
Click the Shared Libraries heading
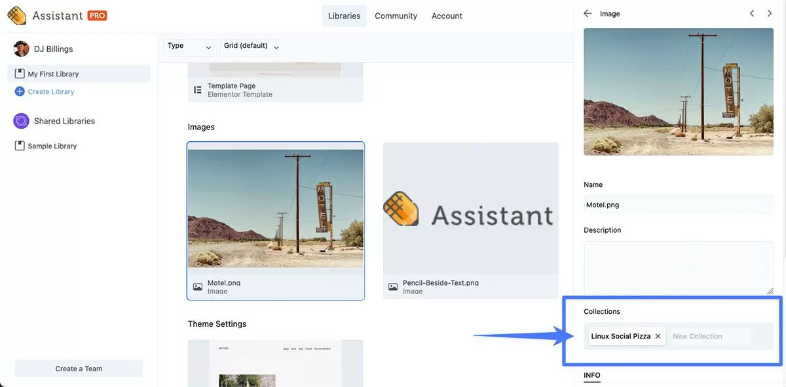tap(64, 121)
